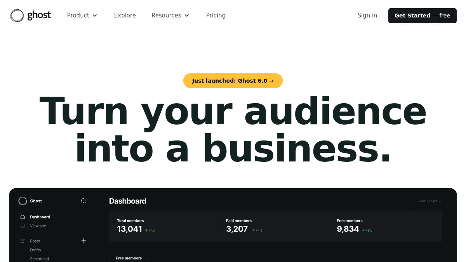Open Posts in the sidebar
This screenshot has width=466, height=262.
pyautogui.click(x=35, y=241)
